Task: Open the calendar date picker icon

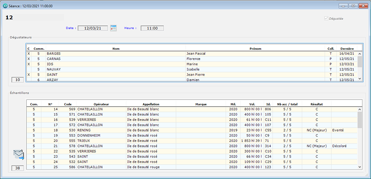Action: pyautogui.click(x=113, y=28)
